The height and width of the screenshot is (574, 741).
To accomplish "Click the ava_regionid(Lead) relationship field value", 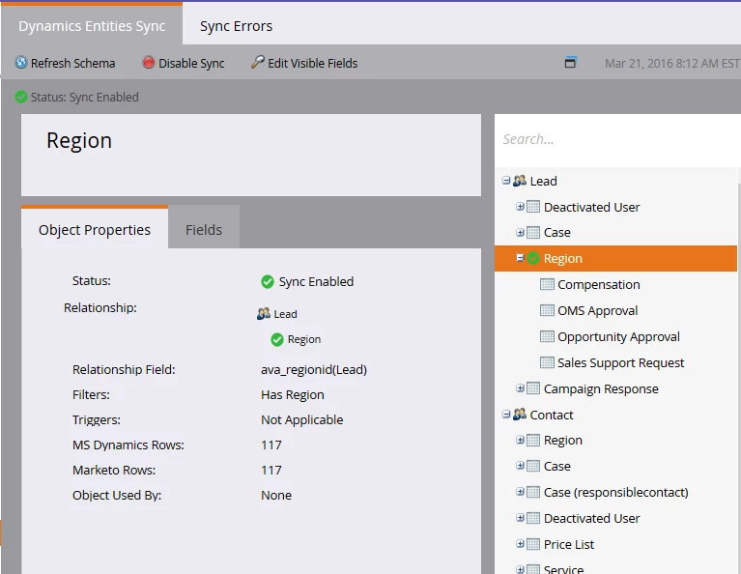I will tap(314, 369).
